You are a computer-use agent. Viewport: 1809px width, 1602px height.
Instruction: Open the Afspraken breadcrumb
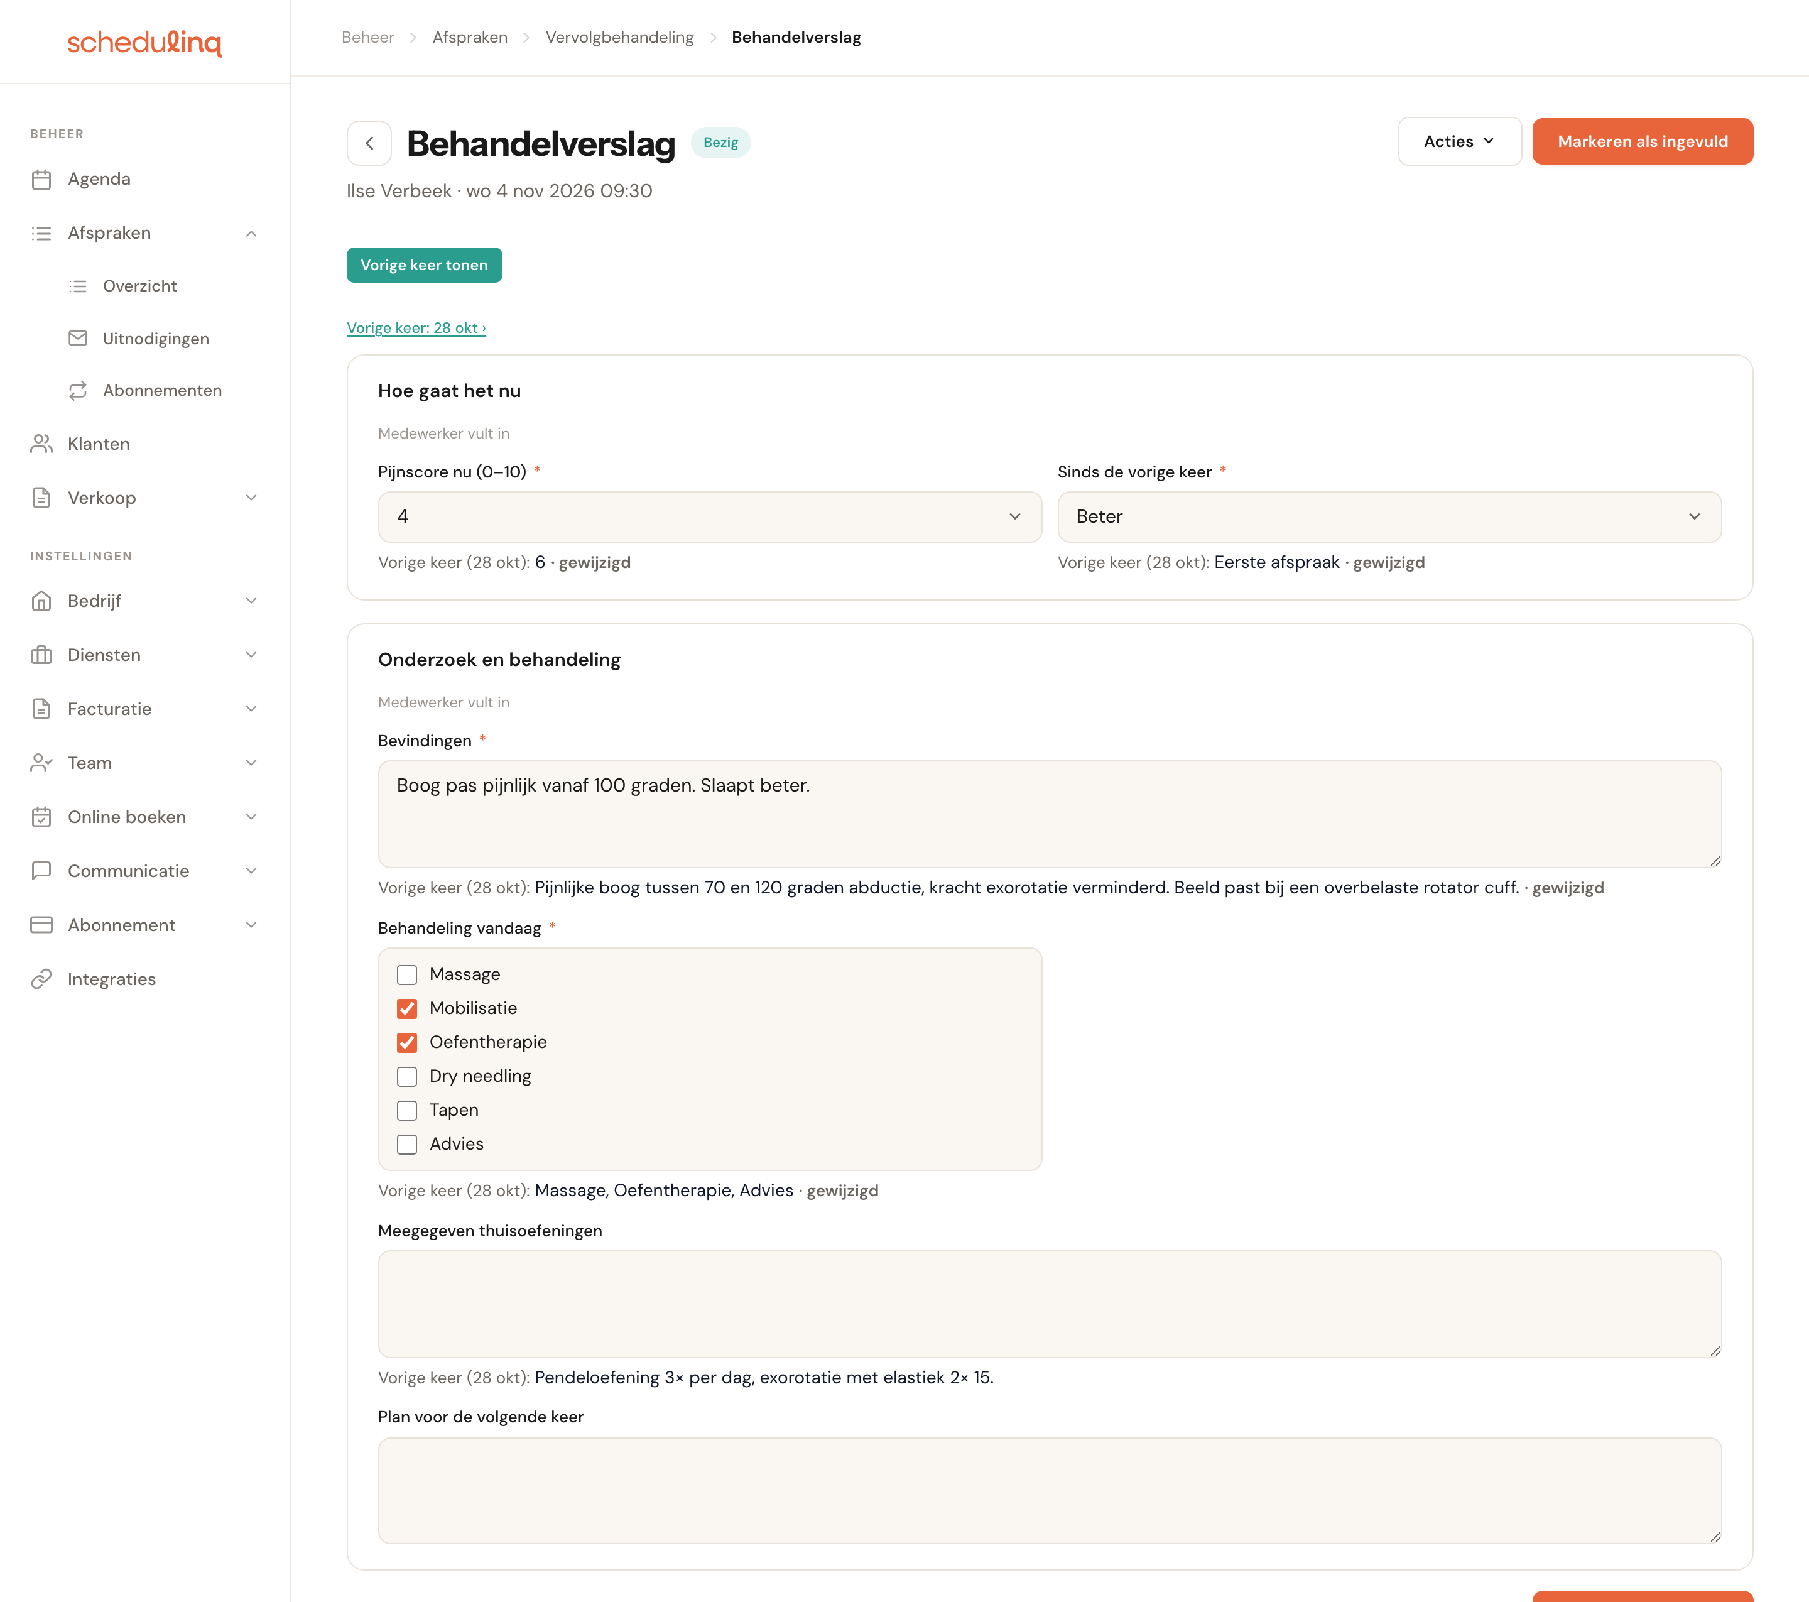point(470,37)
